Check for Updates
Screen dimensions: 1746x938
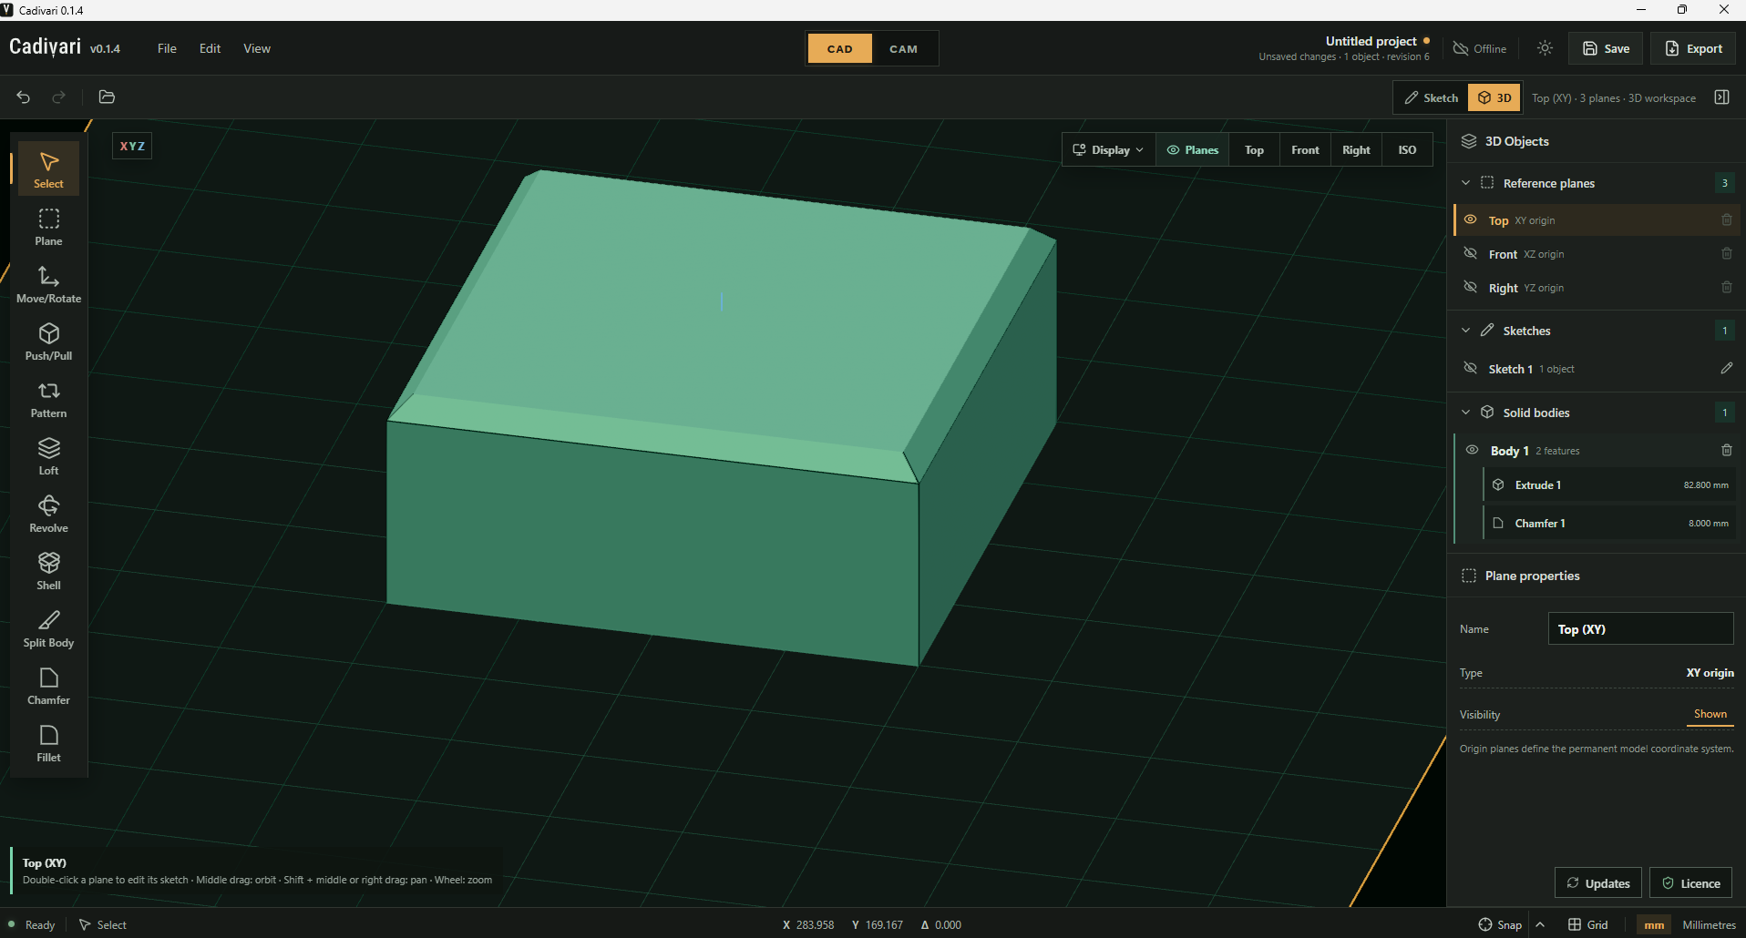click(x=1598, y=883)
